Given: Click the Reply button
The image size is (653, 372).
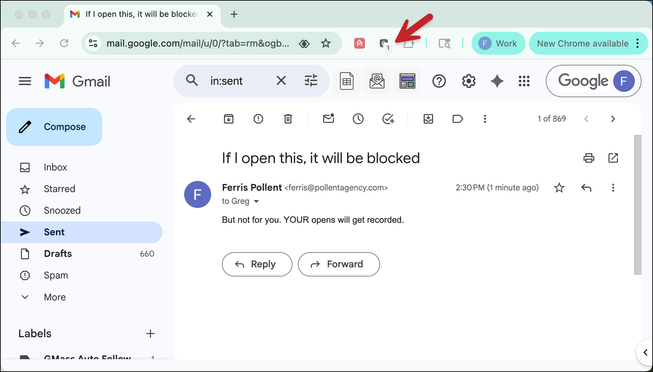Looking at the screenshot, I should (257, 264).
